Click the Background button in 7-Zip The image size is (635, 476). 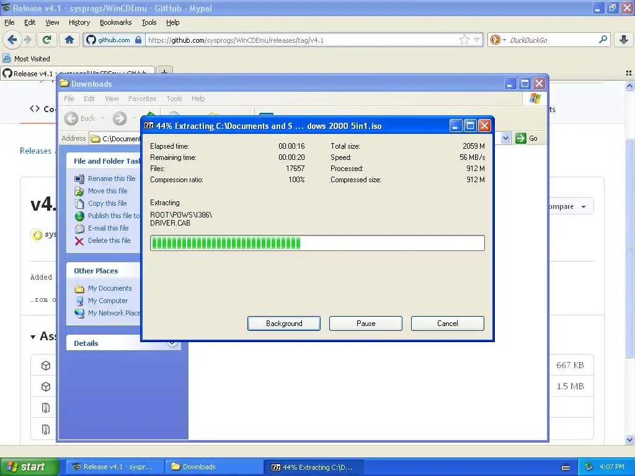point(284,324)
